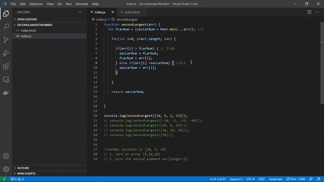Change the CRLF end of line setting
Screen dimensions: 324x182
pos(261,179)
